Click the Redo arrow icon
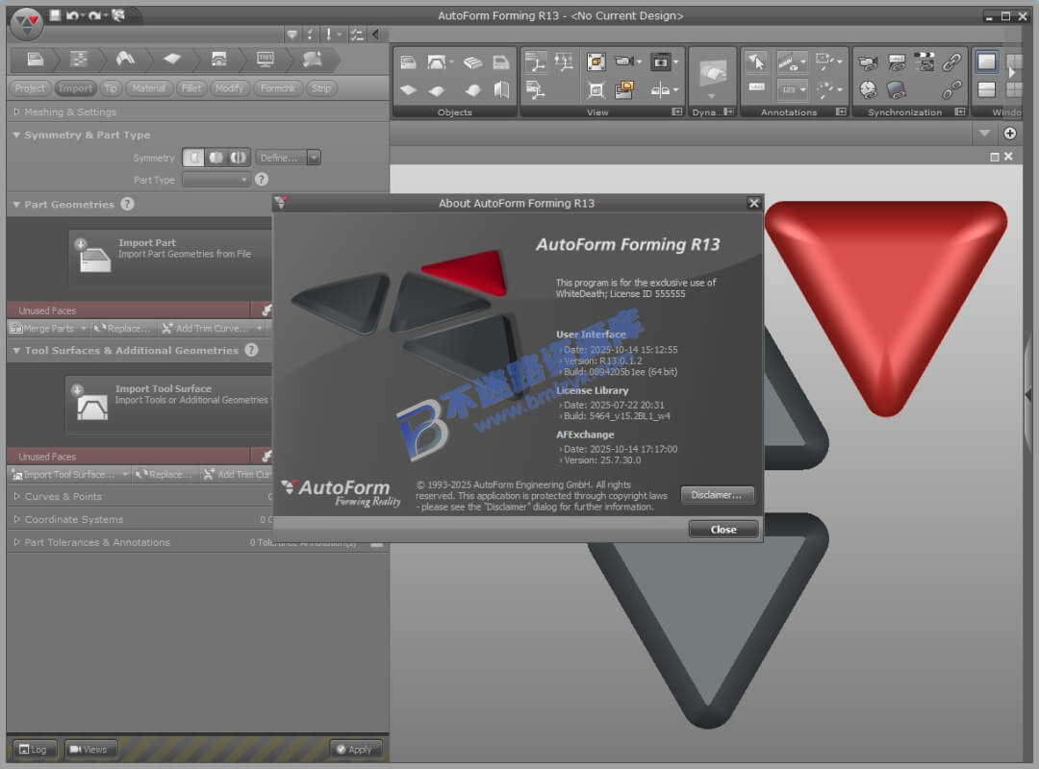 [94, 14]
